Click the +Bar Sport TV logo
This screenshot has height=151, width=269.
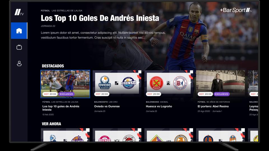tap(236, 10)
